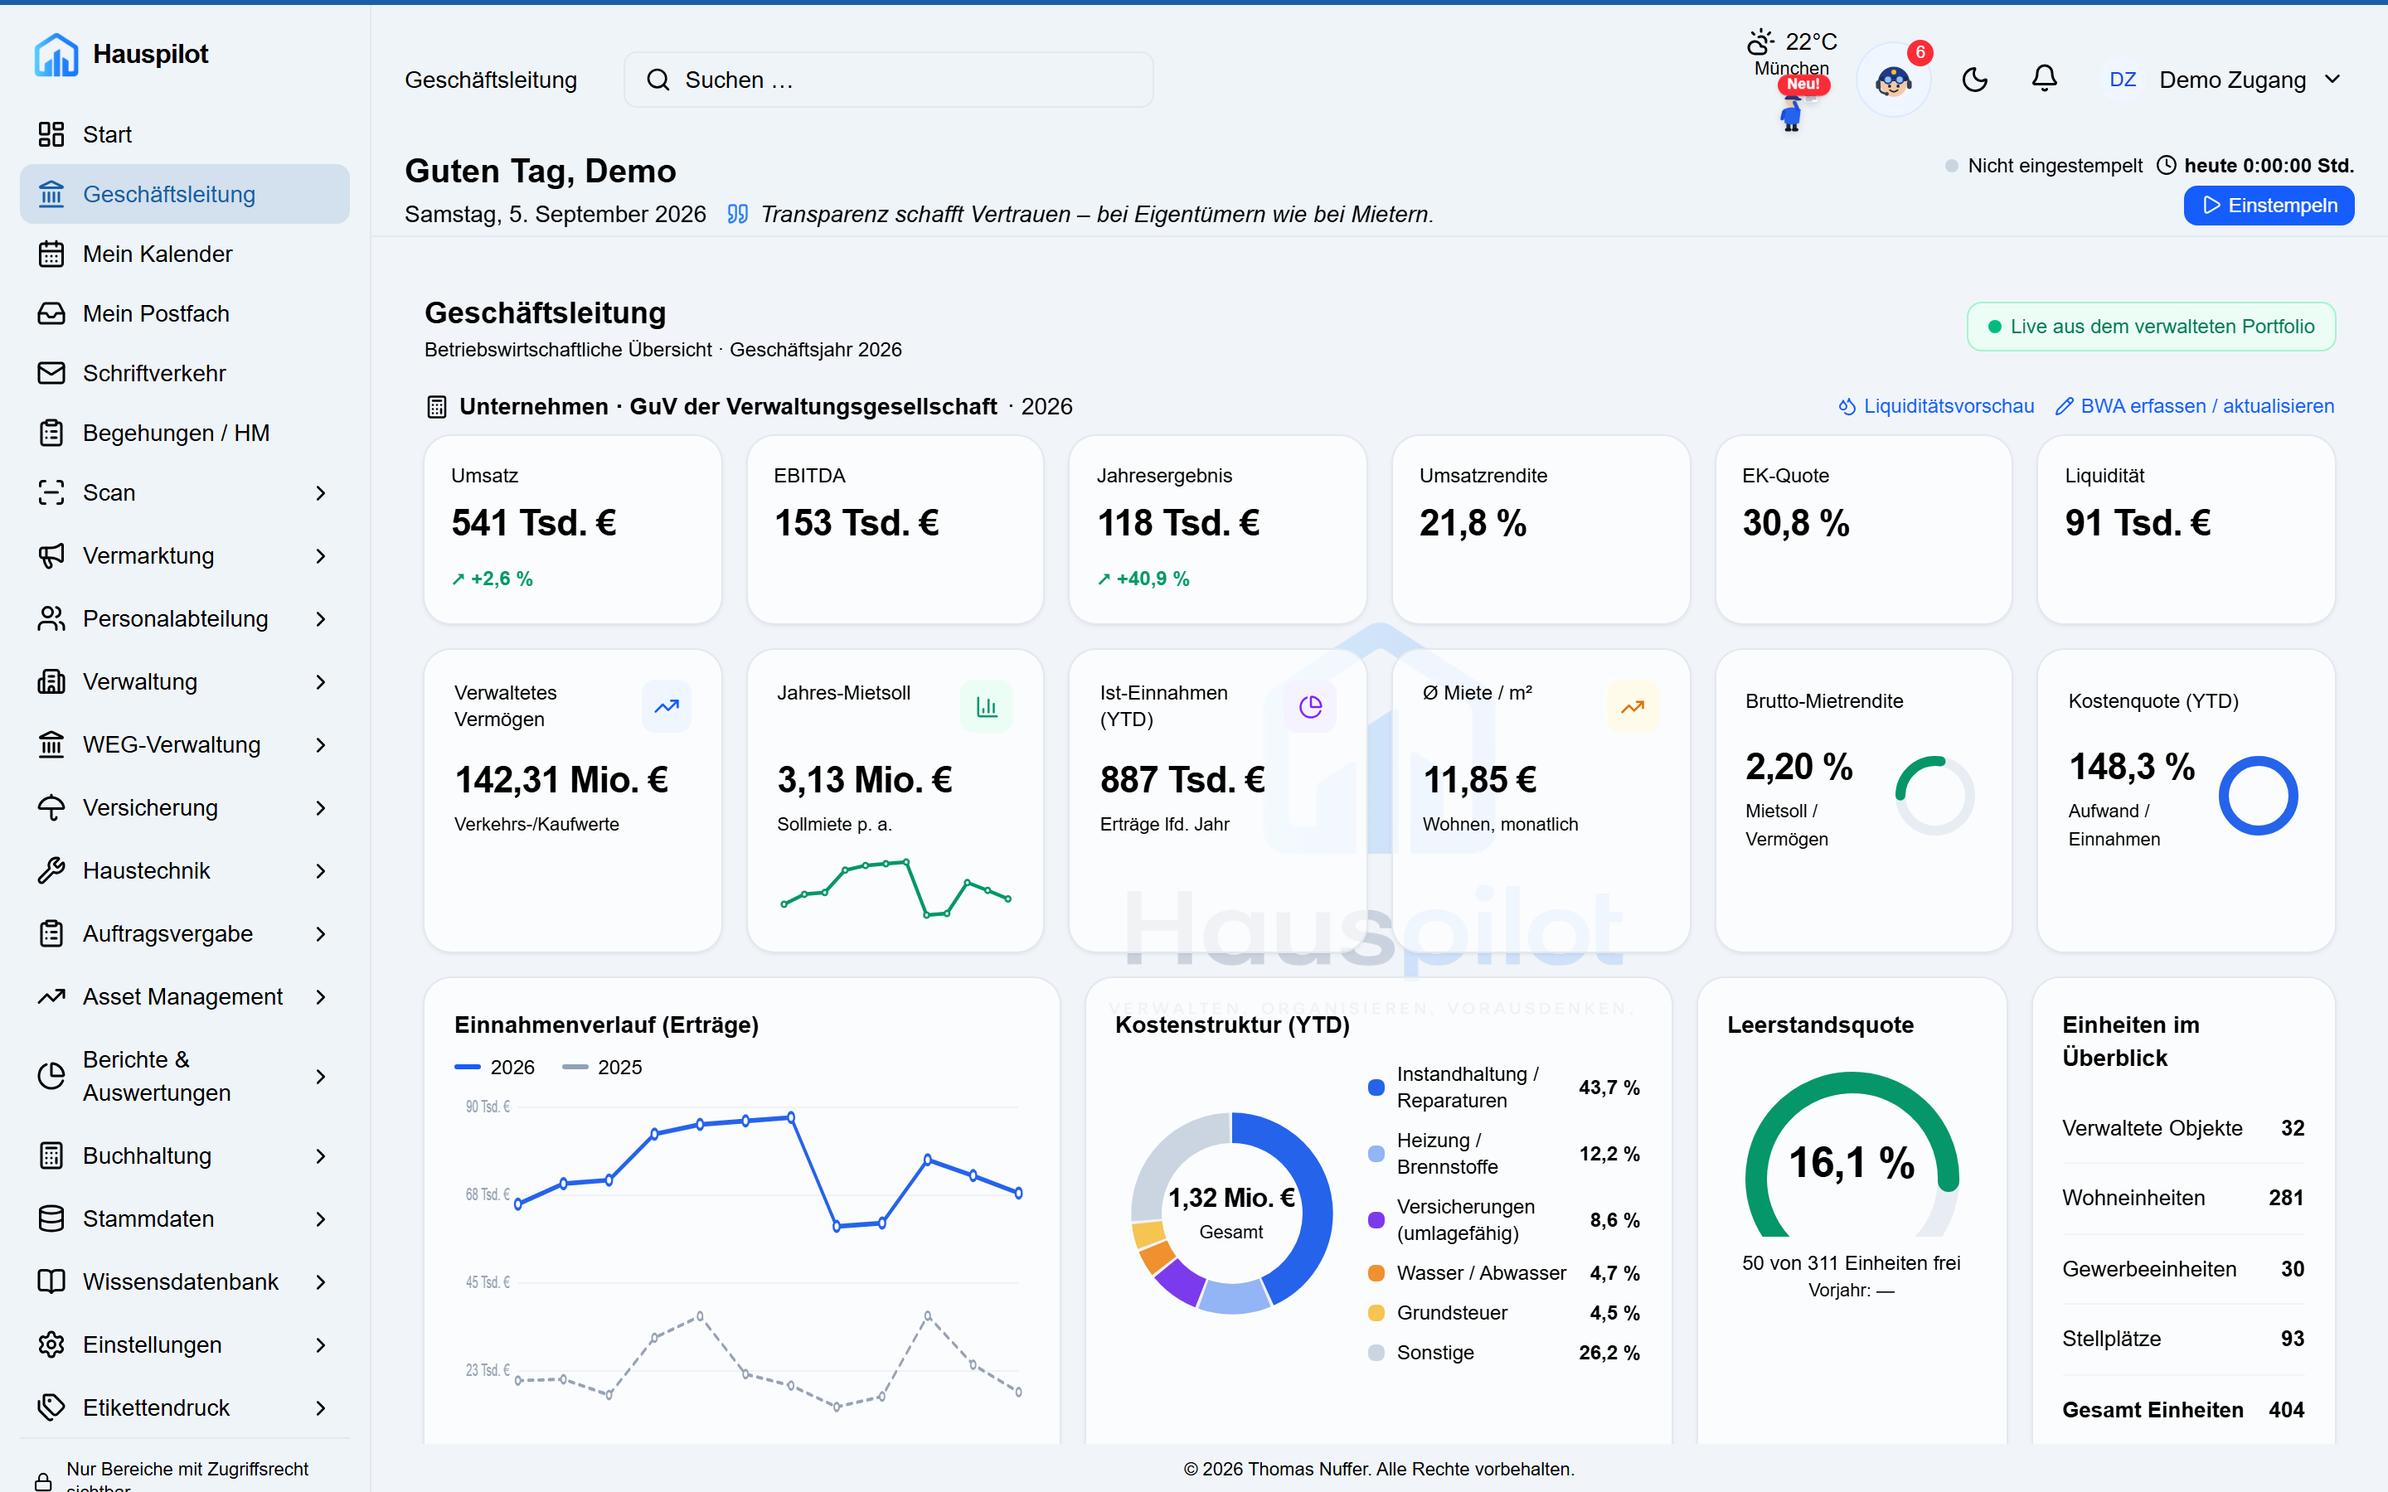
Task: Toggle the 2026 legend series in Einnahmenverlauf
Action: pos(494,1067)
